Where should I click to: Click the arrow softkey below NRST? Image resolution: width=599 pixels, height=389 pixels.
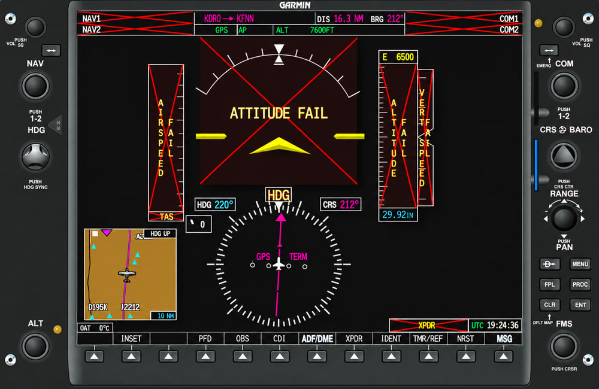pos(466,357)
